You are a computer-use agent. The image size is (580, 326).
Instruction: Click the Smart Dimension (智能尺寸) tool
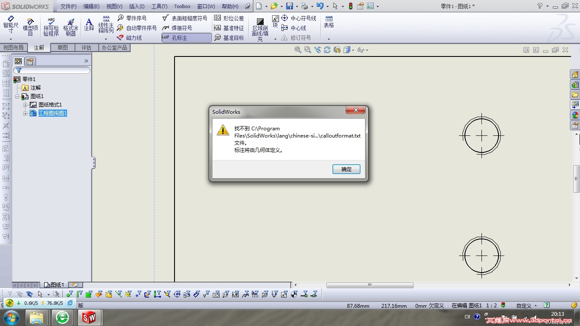click(x=11, y=25)
